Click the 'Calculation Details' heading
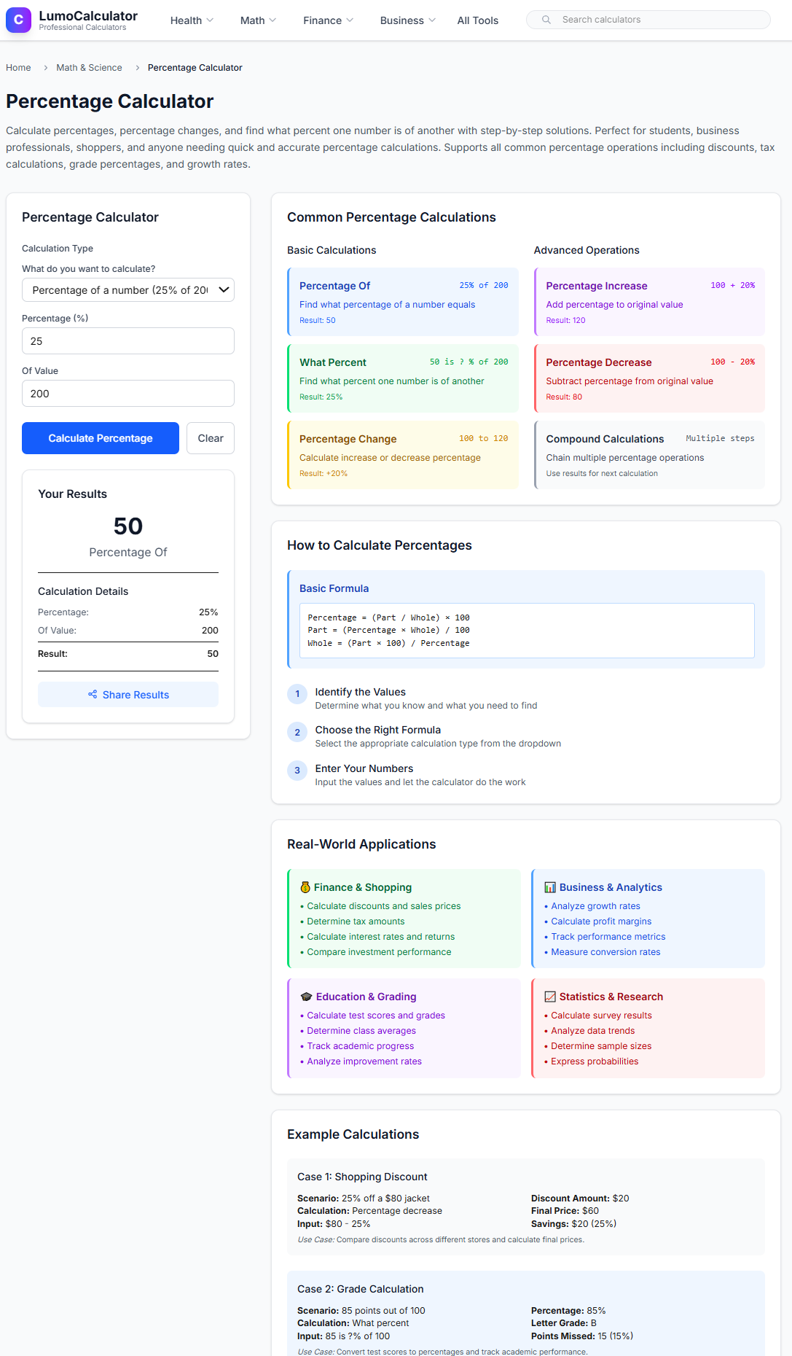The image size is (792, 1356). pos(83,591)
